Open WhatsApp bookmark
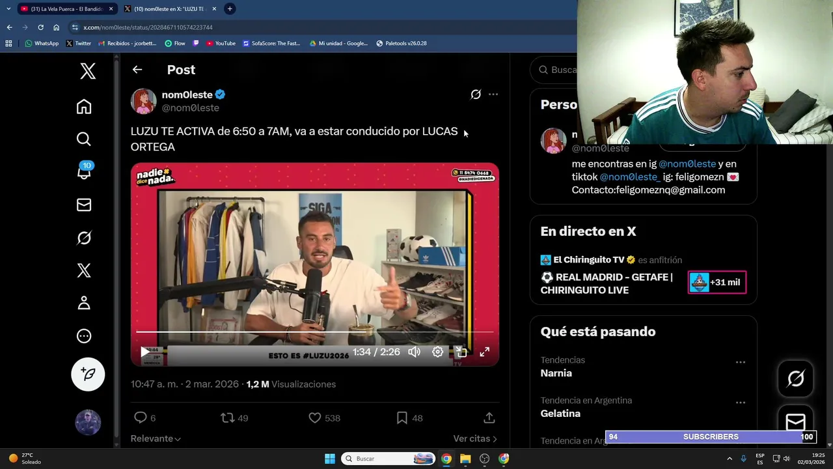The width and height of the screenshot is (833, 469). pos(42,44)
